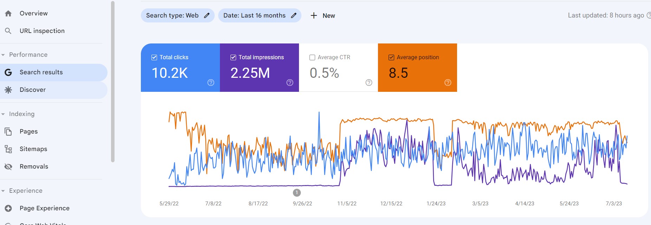This screenshot has height=225, width=651.
Task: Click annotation marker 1 on chart timeline
Action: click(297, 192)
